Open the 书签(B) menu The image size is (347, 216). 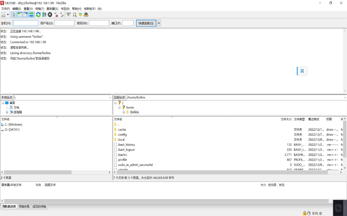coord(65,9)
